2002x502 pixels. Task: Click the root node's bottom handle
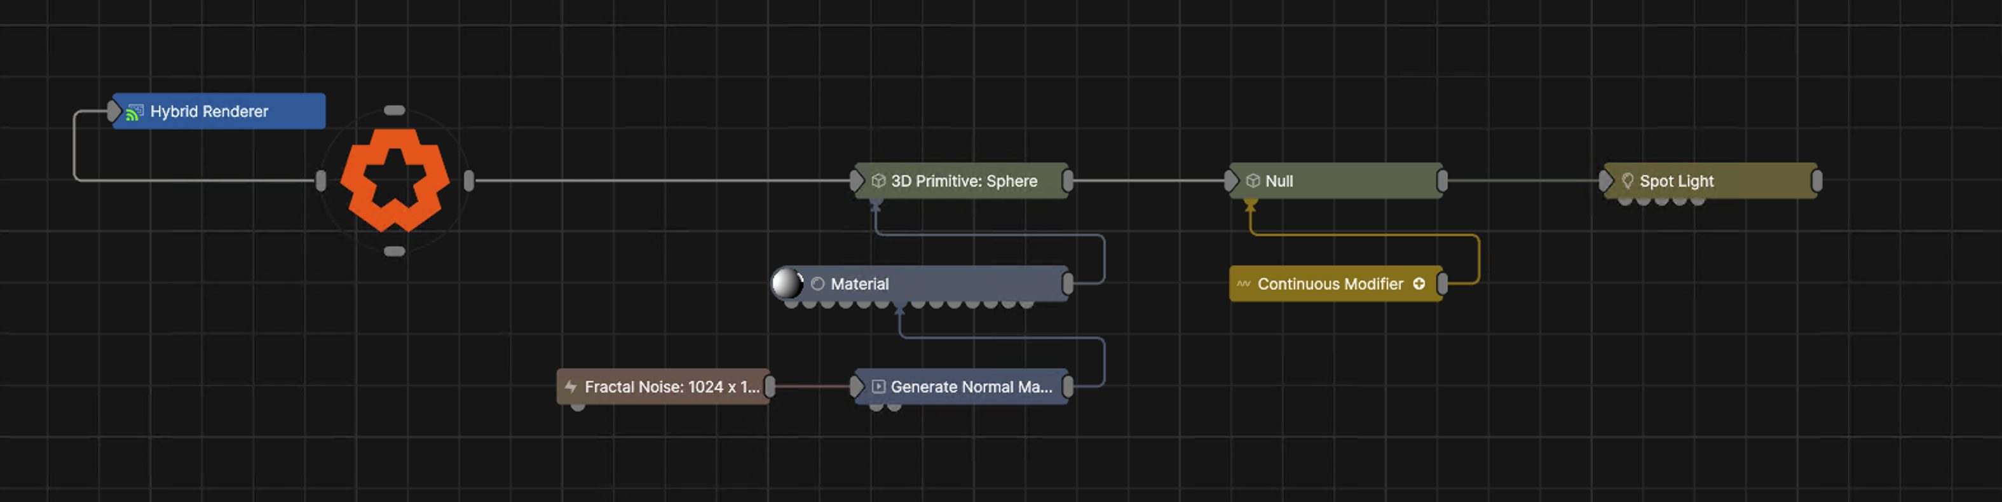point(395,252)
